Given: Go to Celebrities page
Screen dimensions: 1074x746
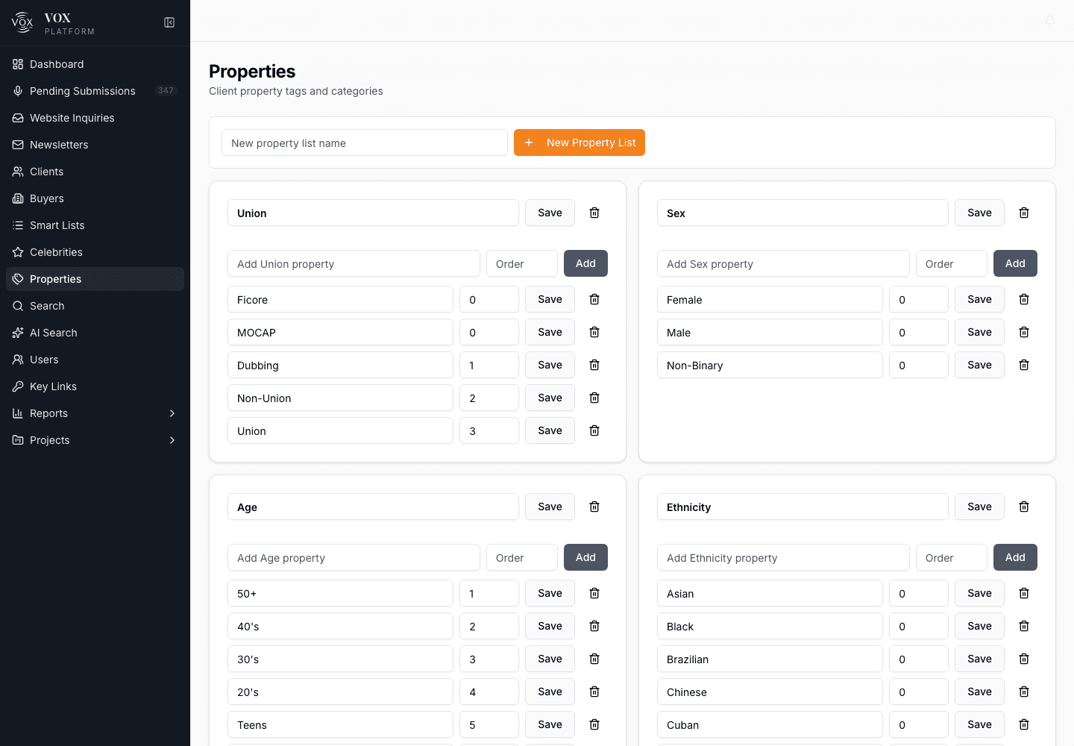Looking at the screenshot, I should [95, 252].
